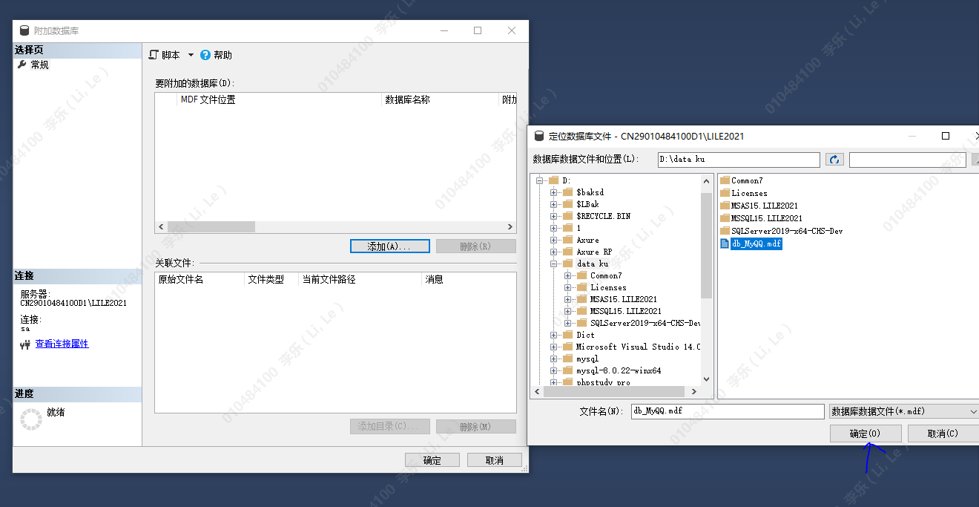Click the search box next to refresh
Image resolution: width=979 pixels, height=507 pixels.
pos(907,160)
